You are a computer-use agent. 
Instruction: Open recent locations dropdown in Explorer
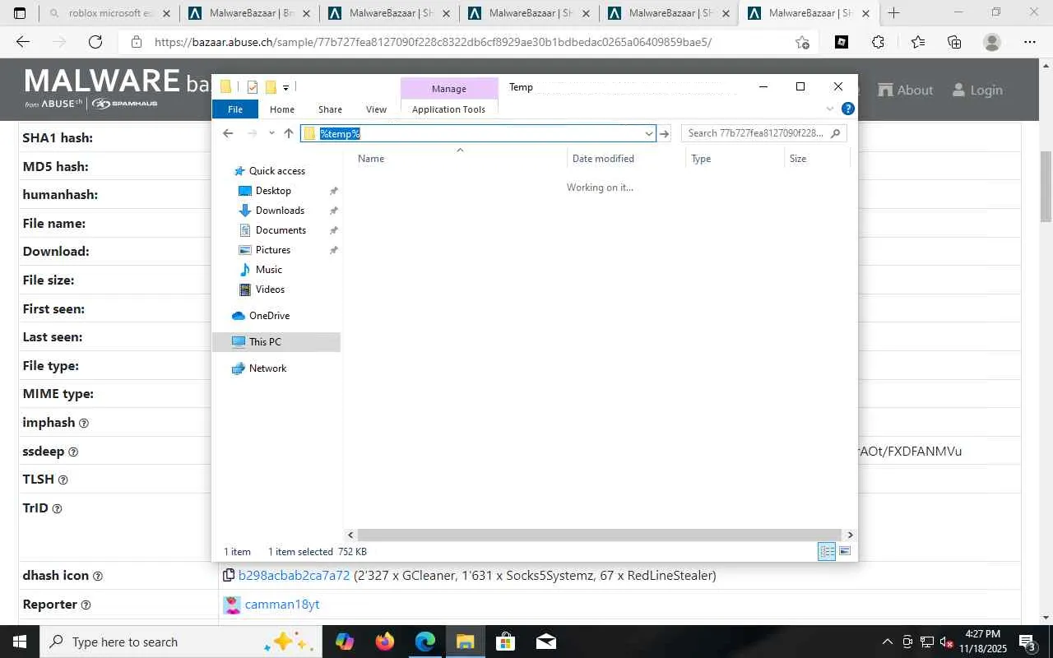pos(271,133)
